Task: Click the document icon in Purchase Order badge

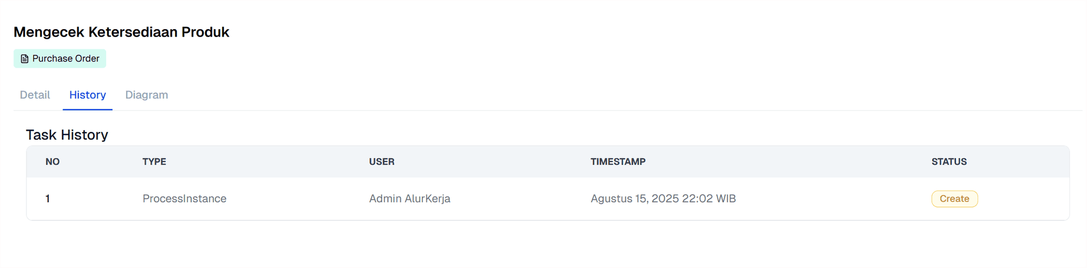Action: click(24, 59)
